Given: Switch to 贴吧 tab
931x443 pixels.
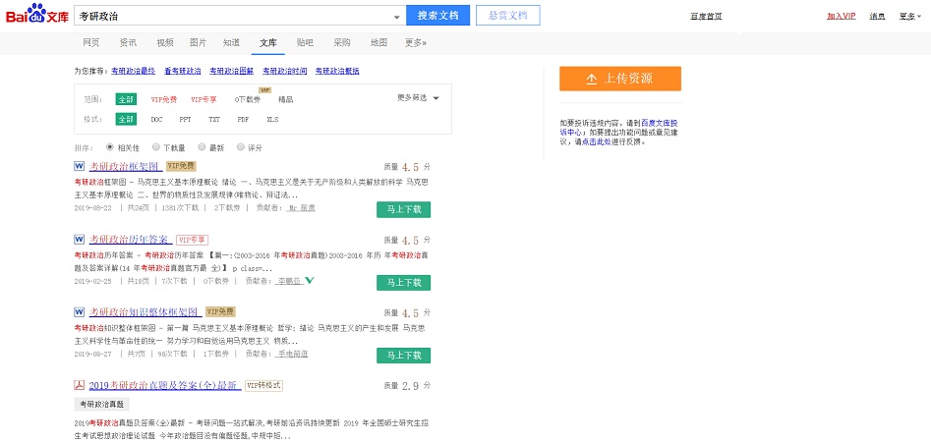Looking at the screenshot, I should [305, 42].
